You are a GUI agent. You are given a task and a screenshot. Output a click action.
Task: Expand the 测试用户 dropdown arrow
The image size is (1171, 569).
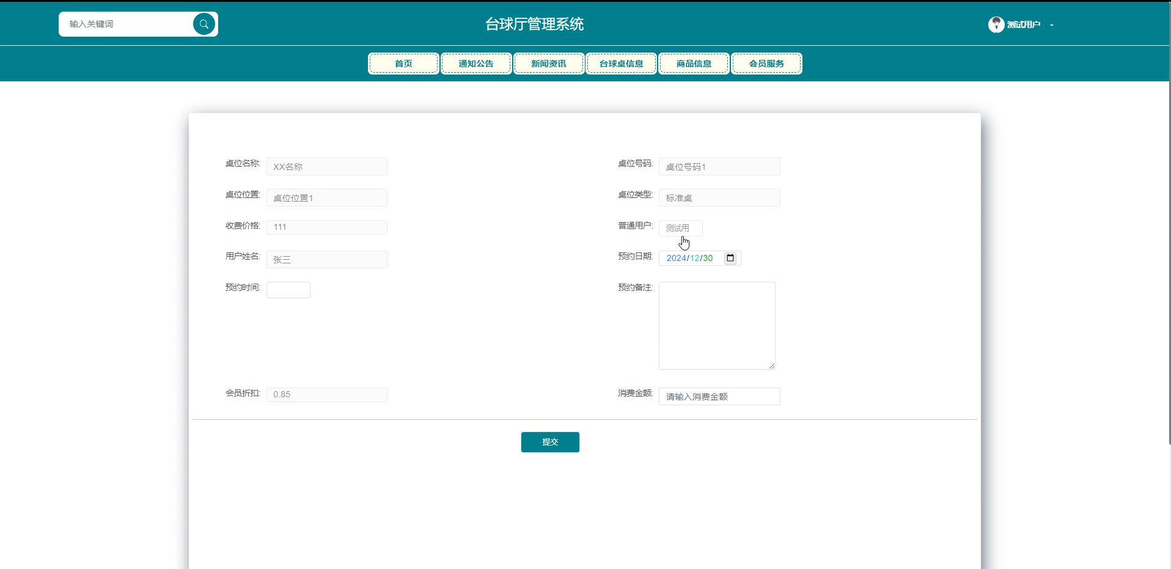tap(1052, 25)
